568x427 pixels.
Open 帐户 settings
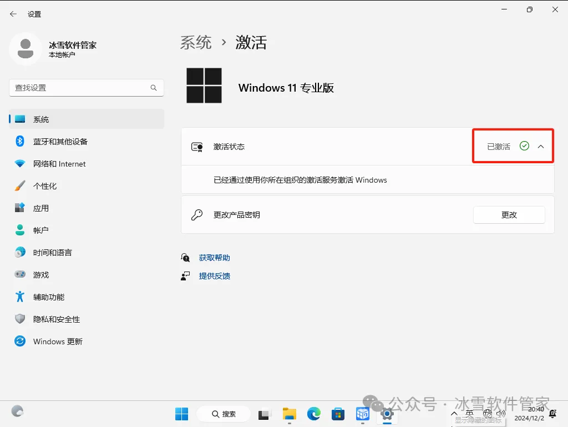point(86,230)
